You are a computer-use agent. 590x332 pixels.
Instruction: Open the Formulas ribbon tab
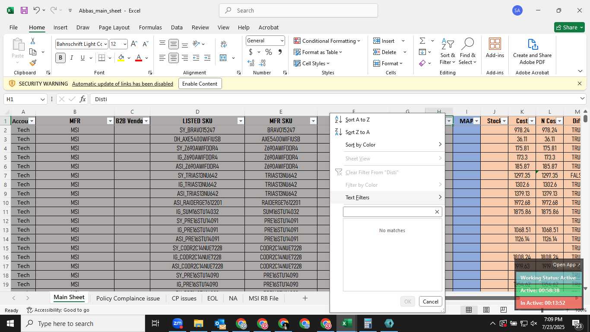coord(150,27)
